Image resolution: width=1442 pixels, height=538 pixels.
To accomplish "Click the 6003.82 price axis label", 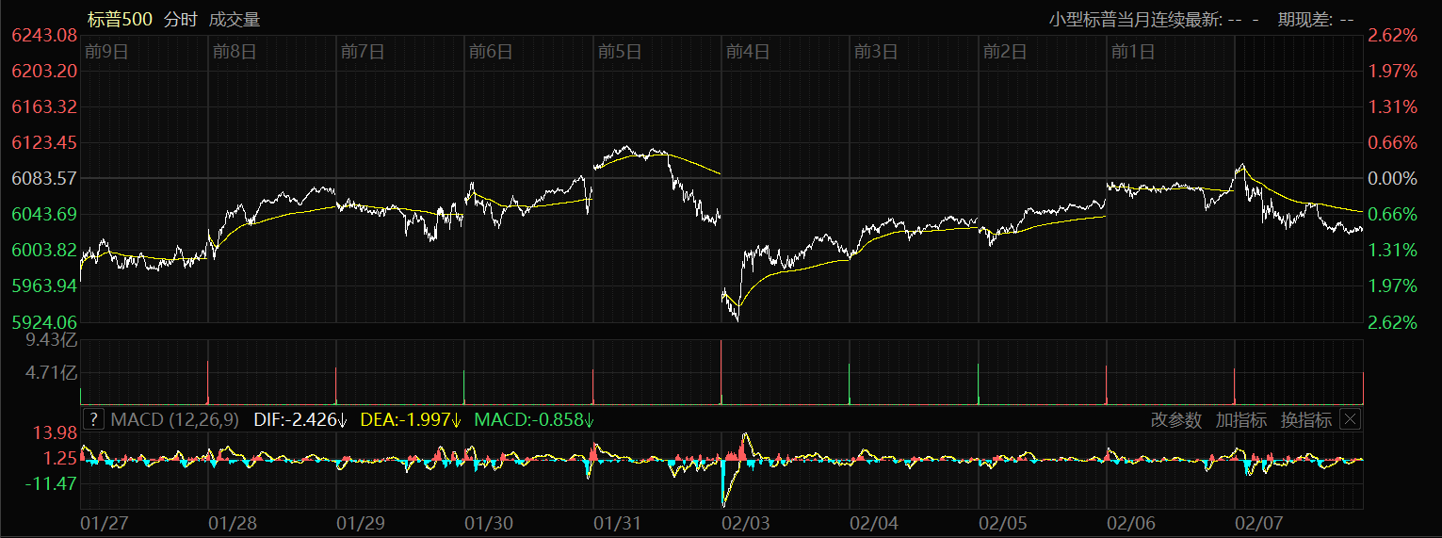I will click(43, 250).
